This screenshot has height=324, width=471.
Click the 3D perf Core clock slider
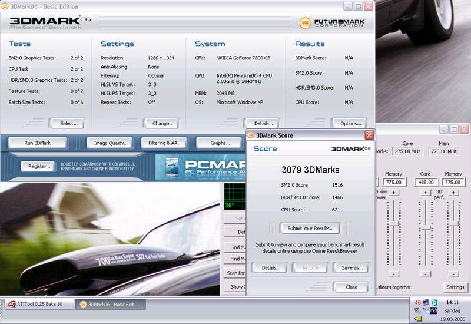[425, 227]
